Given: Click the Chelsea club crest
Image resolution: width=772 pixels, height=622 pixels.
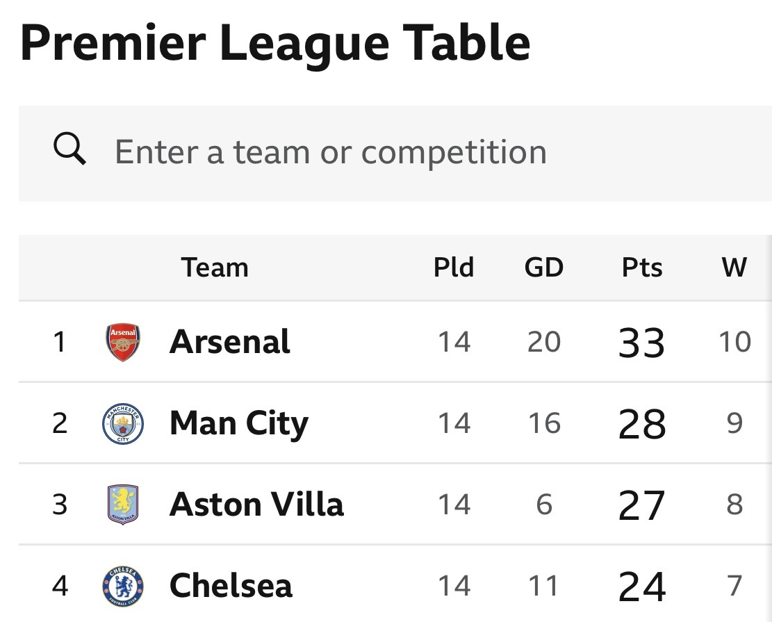Looking at the screenshot, I should click(x=123, y=586).
